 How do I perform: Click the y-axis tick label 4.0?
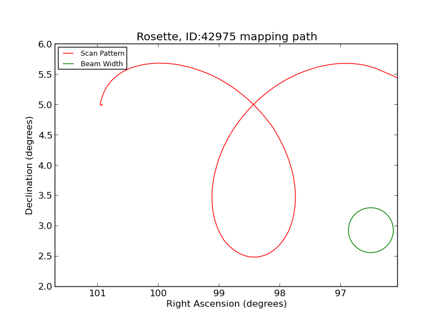pyautogui.click(x=45, y=165)
